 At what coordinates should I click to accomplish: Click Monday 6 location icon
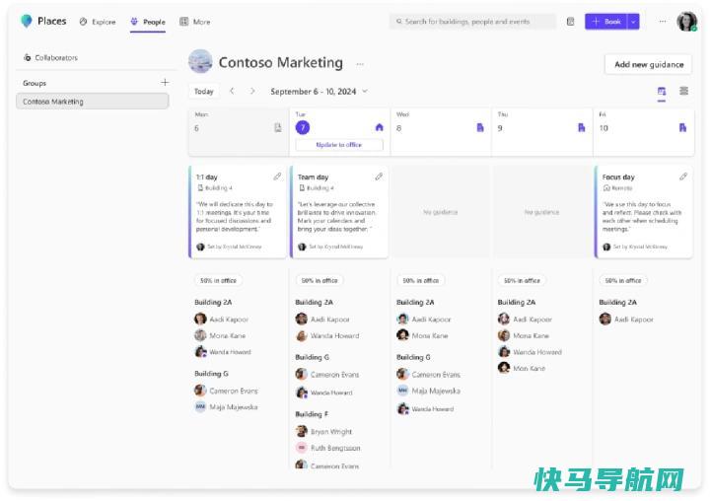click(x=277, y=128)
